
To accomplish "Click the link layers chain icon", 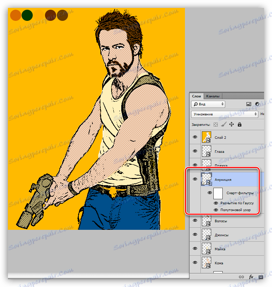I will [x=242, y=277].
